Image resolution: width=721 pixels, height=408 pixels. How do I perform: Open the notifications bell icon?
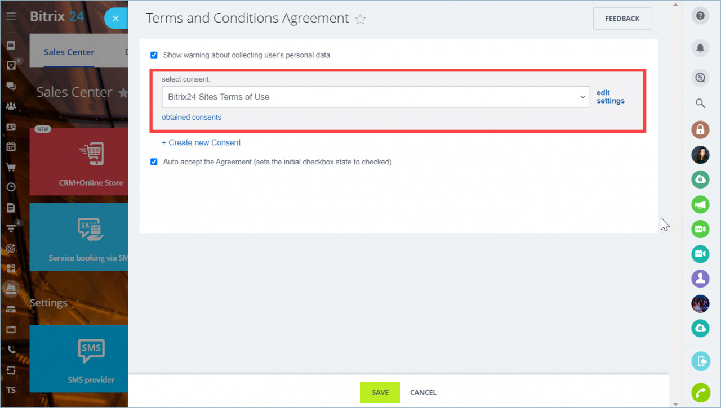coord(700,48)
